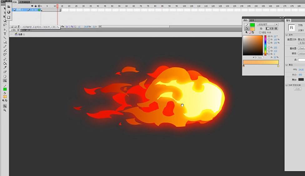The image size is (305, 176).
Task: Open the Align panel icon
Action: coord(8,7)
